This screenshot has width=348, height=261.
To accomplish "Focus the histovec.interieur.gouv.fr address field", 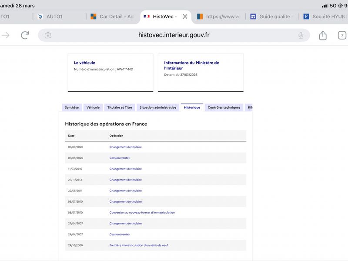I will coord(174,35).
